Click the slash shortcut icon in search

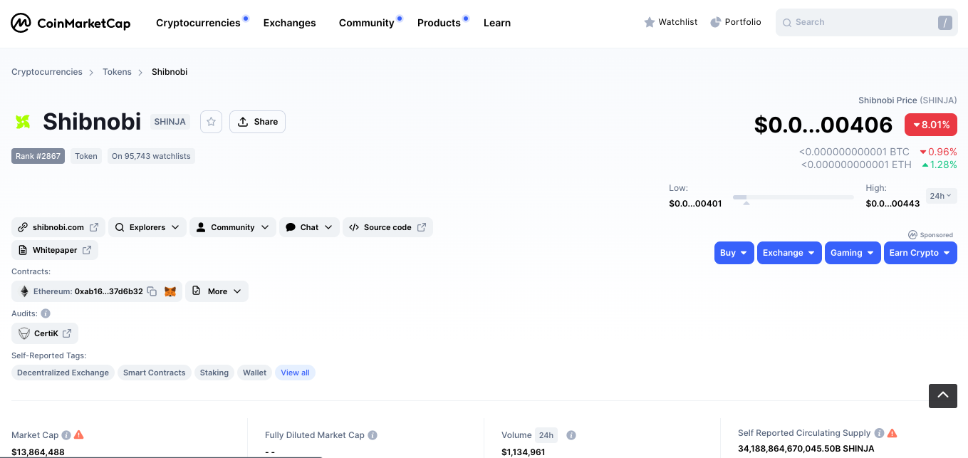pos(945,23)
